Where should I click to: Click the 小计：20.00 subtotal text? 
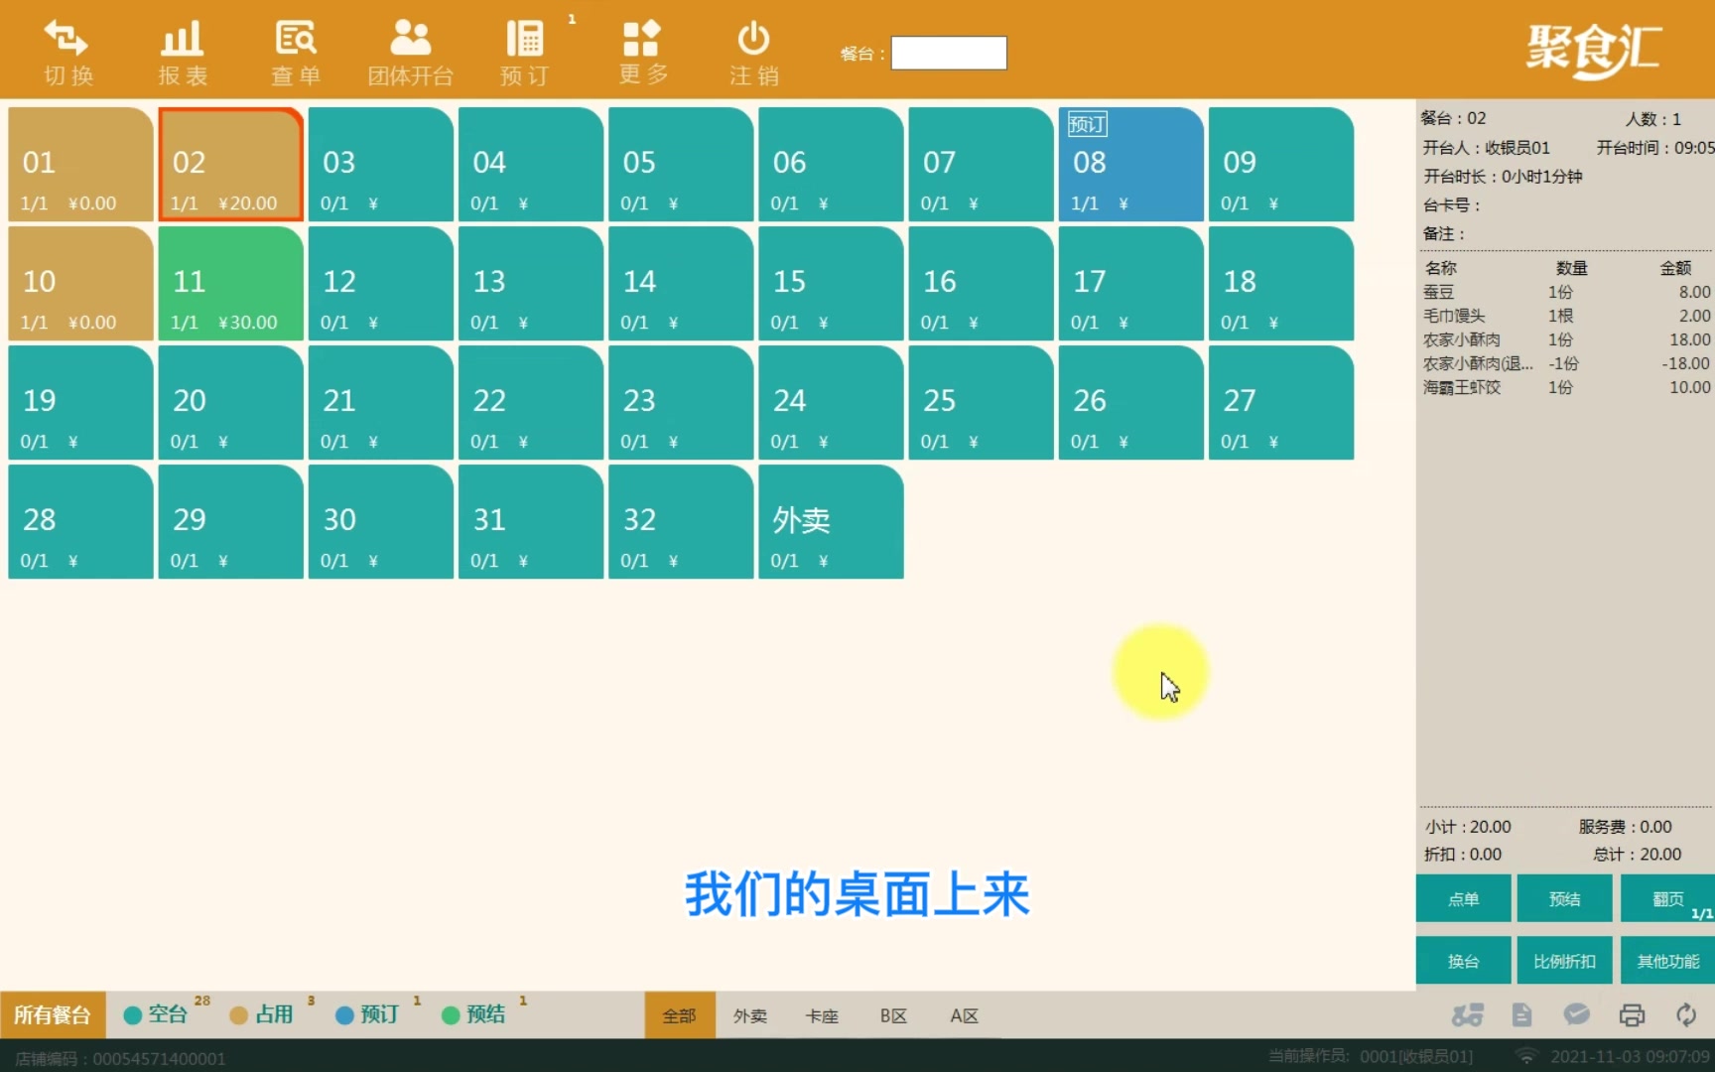click(x=1468, y=827)
